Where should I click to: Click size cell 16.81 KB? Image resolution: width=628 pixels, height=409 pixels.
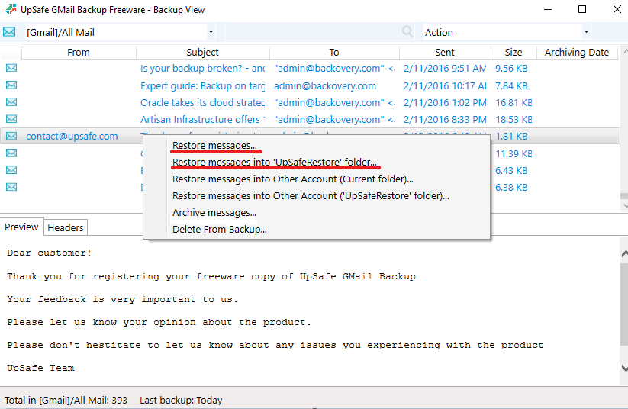click(x=514, y=102)
